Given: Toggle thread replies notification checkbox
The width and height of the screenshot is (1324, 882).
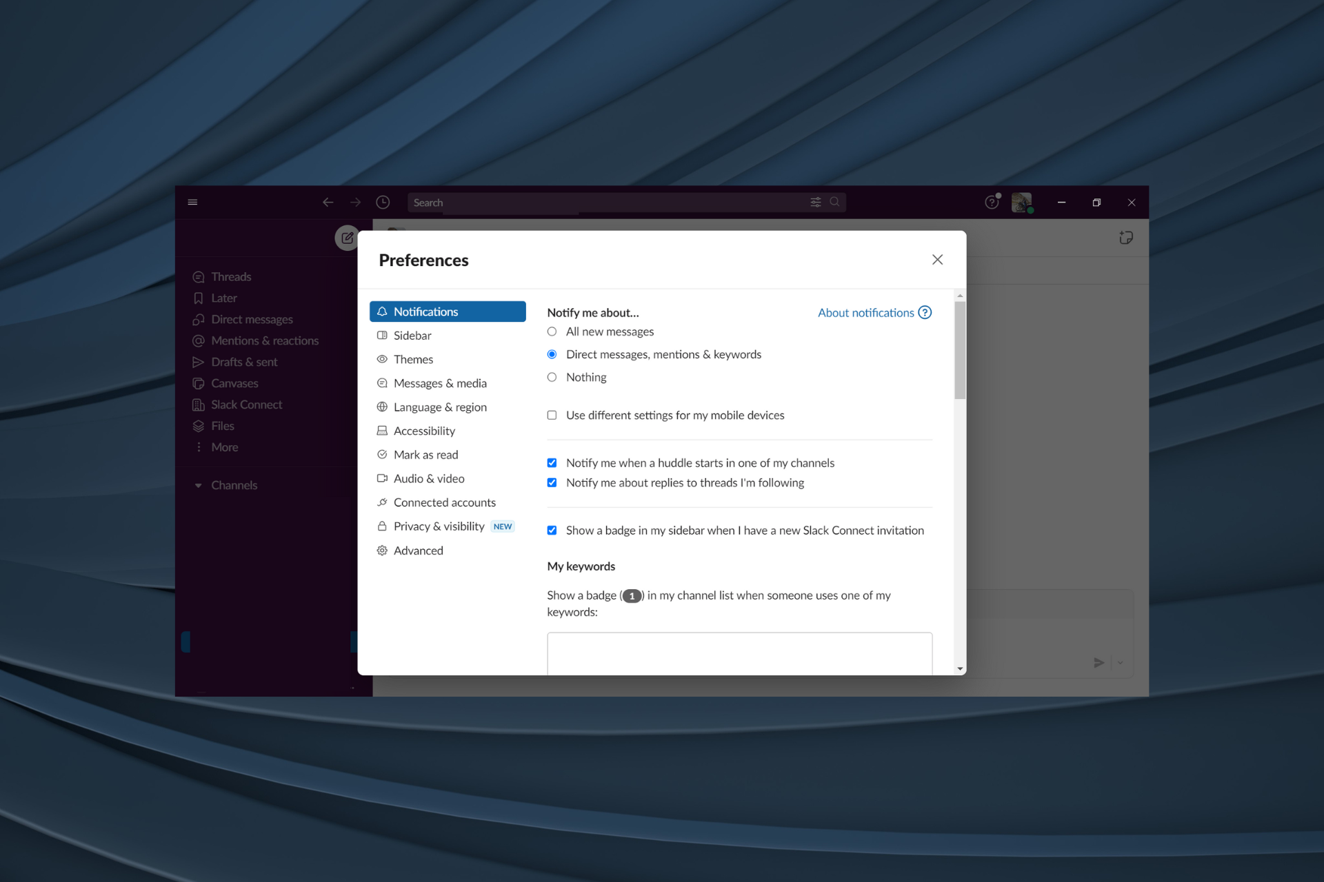Looking at the screenshot, I should coord(552,483).
